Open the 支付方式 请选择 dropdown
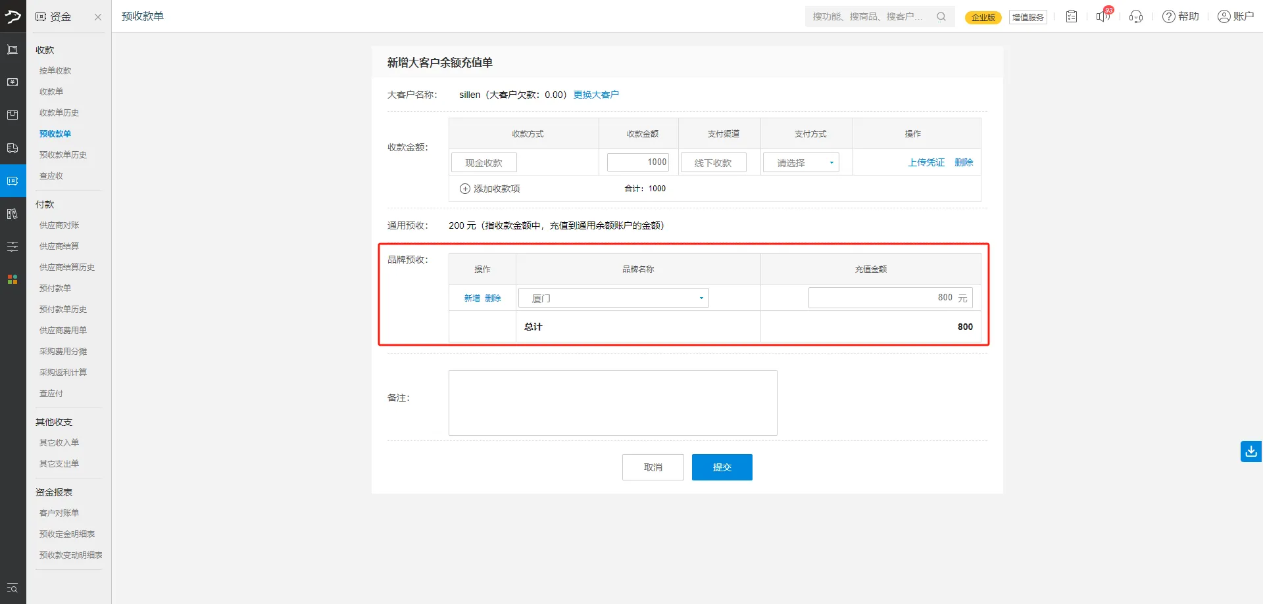Screen dimensions: 1263x604 [x=801, y=162]
